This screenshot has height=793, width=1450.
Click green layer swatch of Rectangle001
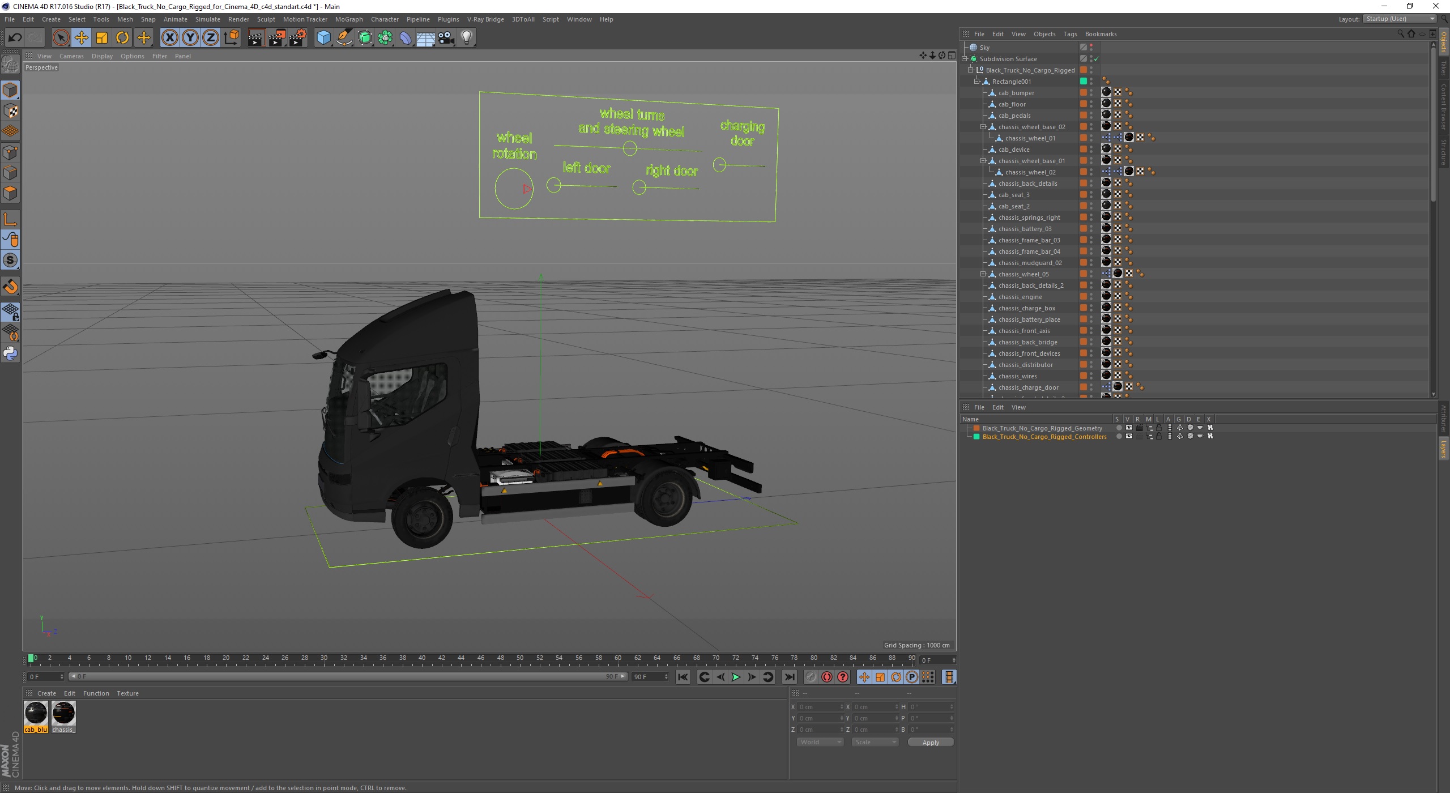pos(1083,81)
